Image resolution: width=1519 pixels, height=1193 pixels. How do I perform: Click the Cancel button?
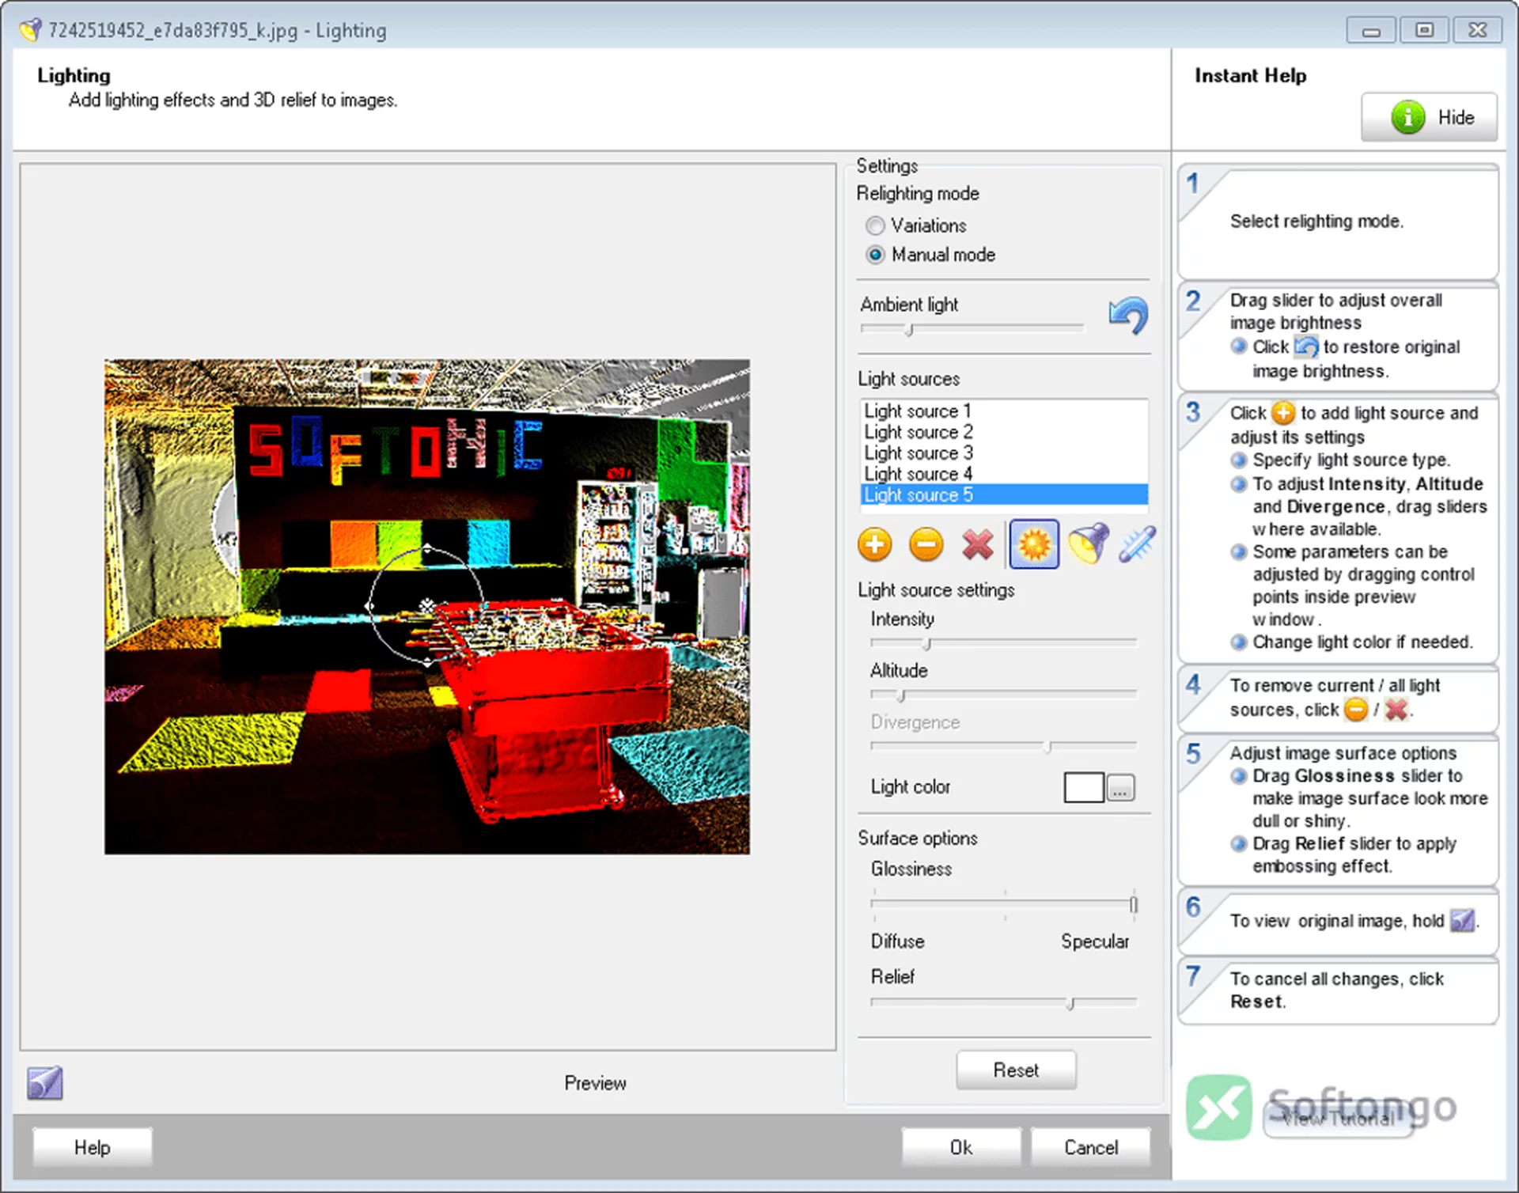[1091, 1147]
